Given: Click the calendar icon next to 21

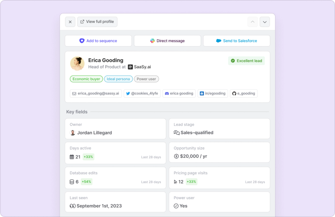Looking at the screenshot, I should [72, 157].
